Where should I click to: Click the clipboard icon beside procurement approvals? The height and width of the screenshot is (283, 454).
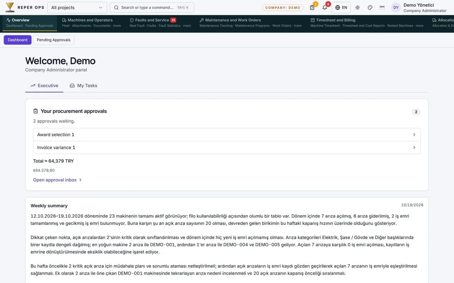point(35,111)
